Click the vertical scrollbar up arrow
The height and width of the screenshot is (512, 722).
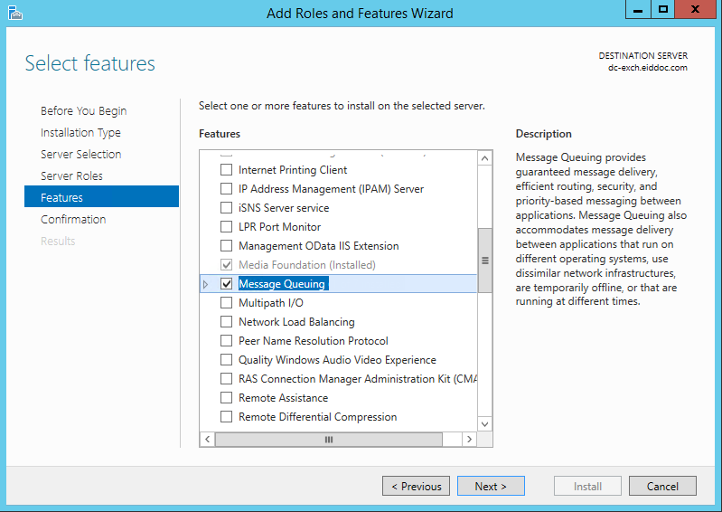point(484,158)
